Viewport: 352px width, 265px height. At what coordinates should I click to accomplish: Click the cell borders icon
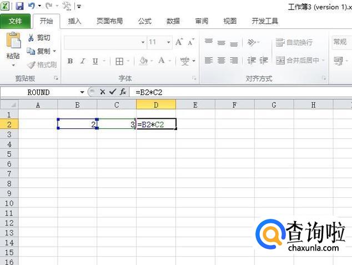click(x=119, y=61)
